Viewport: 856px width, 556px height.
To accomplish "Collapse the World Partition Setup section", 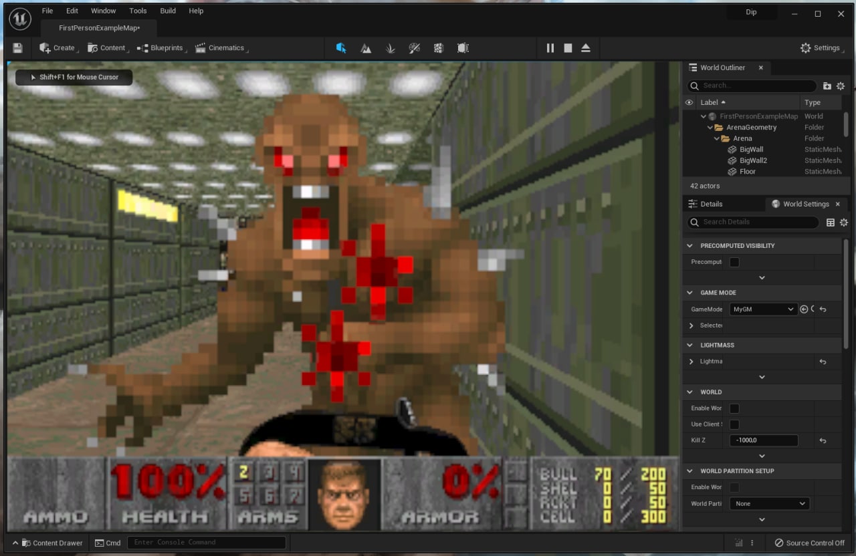I will [x=690, y=471].
